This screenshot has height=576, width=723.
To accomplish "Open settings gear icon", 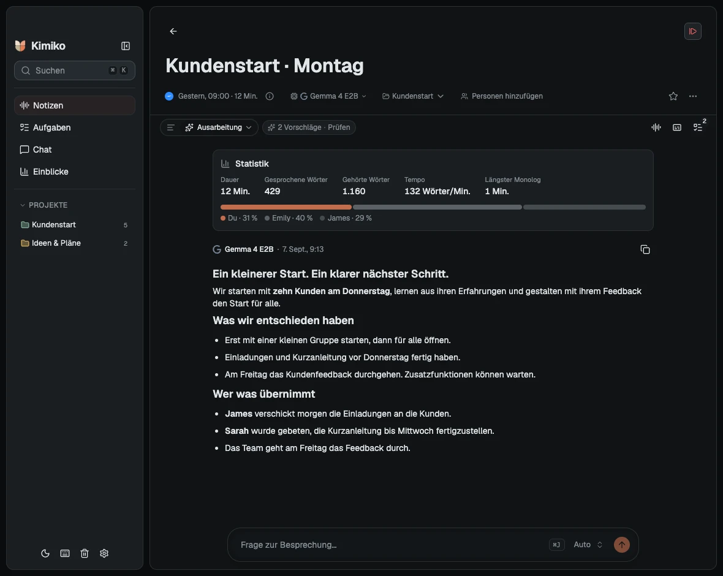I will [x=104, y=553].
